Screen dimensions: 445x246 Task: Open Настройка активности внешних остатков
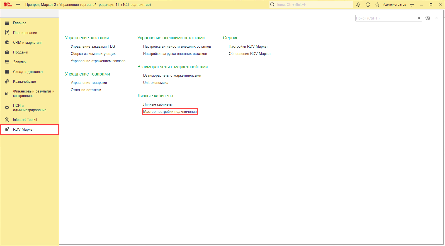point(177,46)
